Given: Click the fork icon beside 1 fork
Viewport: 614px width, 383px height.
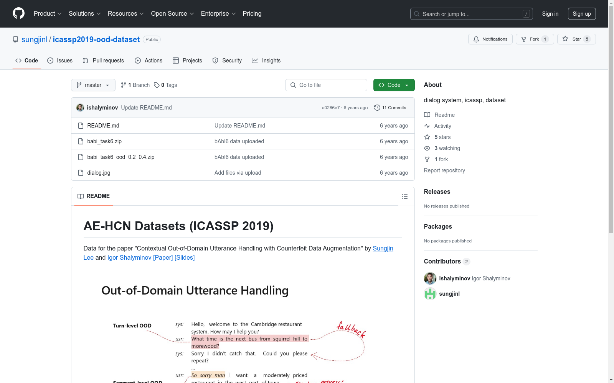Looking at the screenshot, I should 427,159.
